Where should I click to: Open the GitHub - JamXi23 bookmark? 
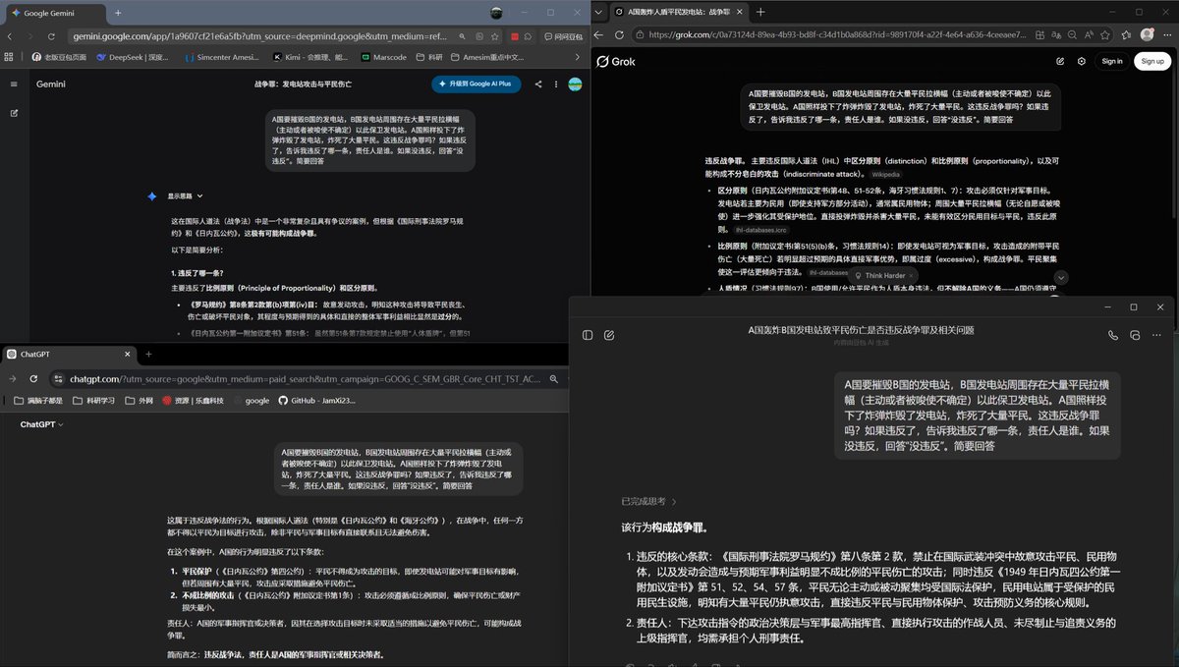[x=316, y=401]
